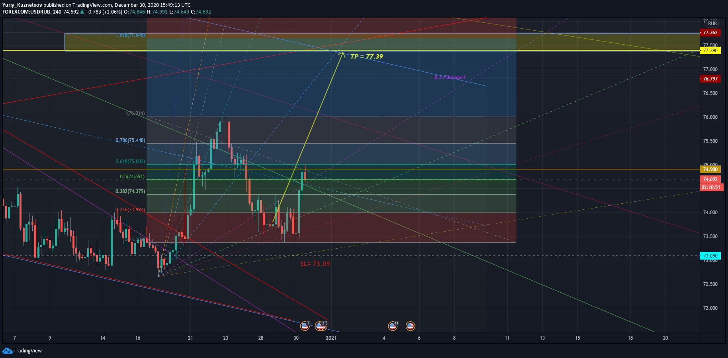Image resolution: width=728 pixels, height=358 pixels.
Task: Select the 0.382(74.379) Fibonacci level label
Action: pos(130,191)
